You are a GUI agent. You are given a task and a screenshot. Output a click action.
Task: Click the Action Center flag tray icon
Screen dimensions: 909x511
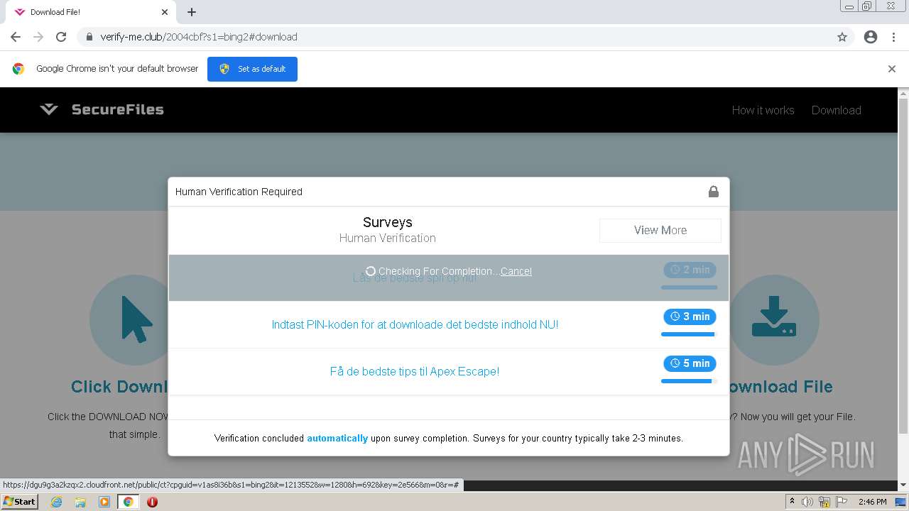pos(841,502)
